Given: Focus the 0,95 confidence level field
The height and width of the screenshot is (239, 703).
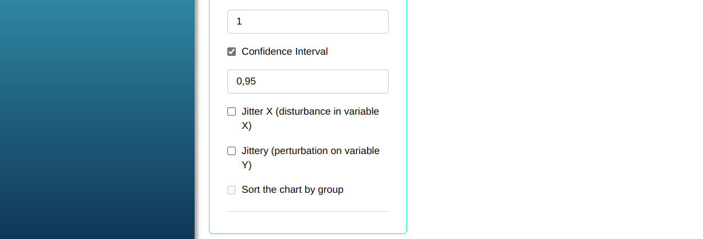Looking at the screenshot, I should [x=307, y=82].
